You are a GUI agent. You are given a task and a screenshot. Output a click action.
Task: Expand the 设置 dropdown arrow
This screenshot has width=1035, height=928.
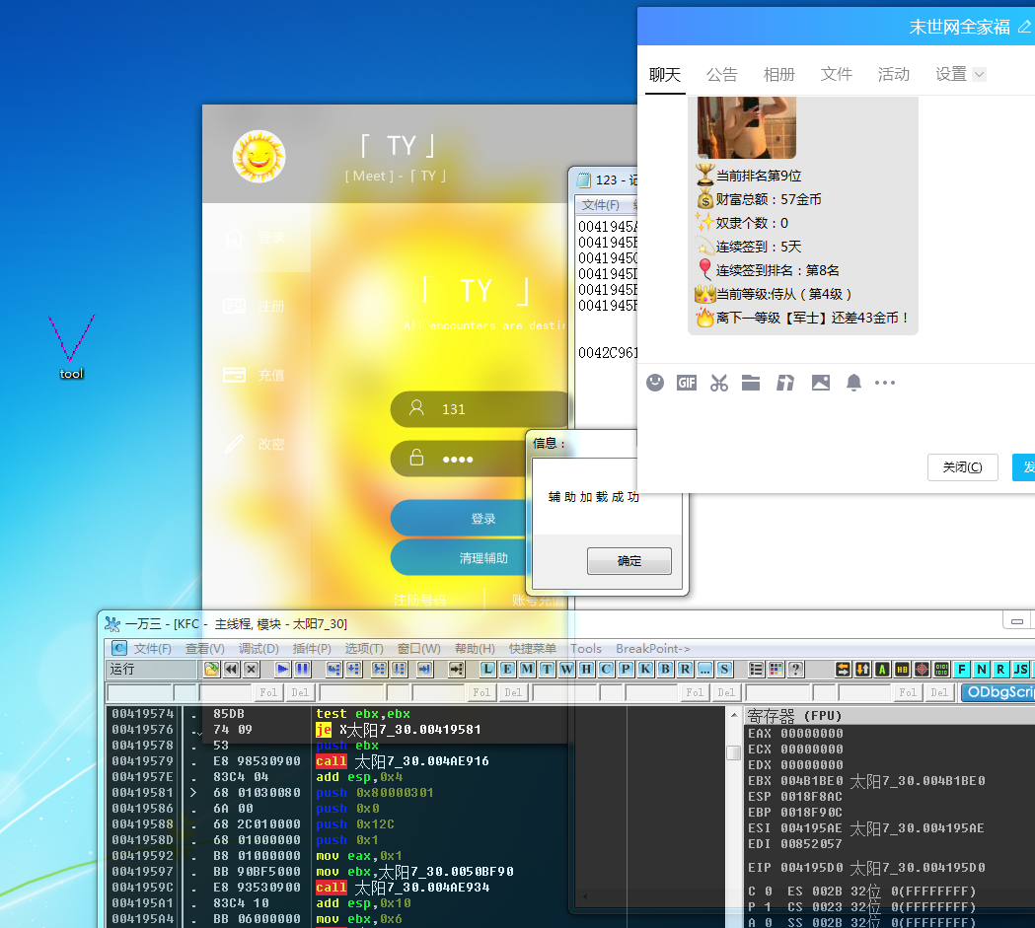click(980, 75)
